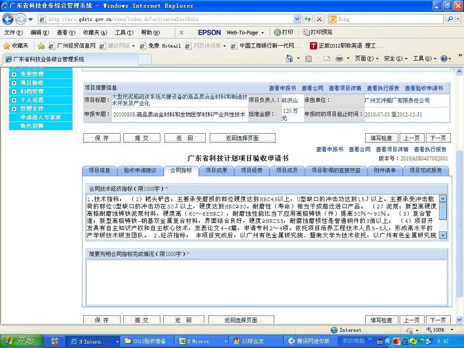Open the recent pages dropdown arrow
Screen dimensions: 464x348
[x=30, y=19]
